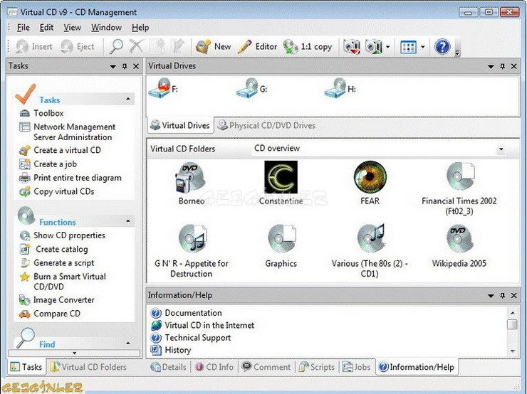Image resolution: width=527 pixels, height=394 pixels.
Task: Open the CD overview dropdown
Action: 501,149
